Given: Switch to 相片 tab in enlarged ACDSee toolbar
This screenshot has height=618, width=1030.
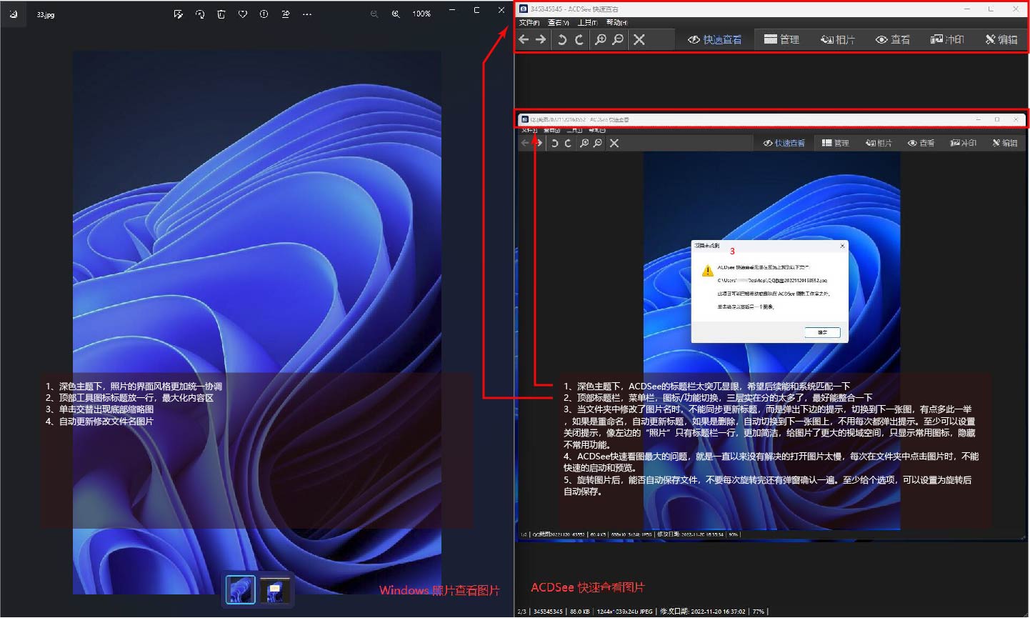Looking at the screenshot, I should (x=838, y=40).
